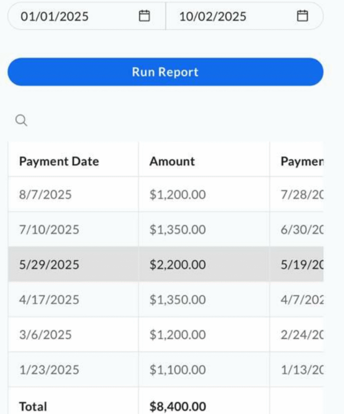Select the 4/17/2025 payment row
Image resolution: width=344 pixels, height=414 pixels.
pos(49,300)
